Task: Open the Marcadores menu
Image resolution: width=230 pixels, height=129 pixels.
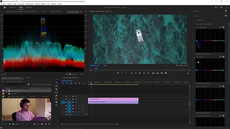Action: [29, 4]
